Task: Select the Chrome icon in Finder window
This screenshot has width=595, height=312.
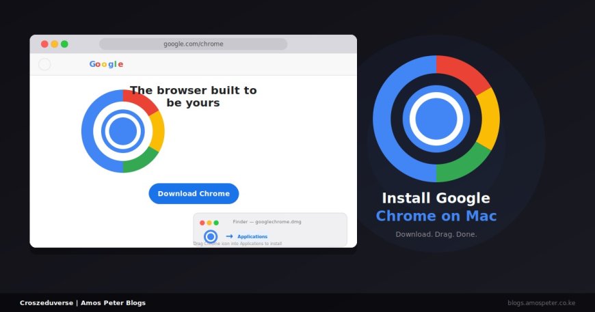Action: pyautogui.click(x=211, y=237)
